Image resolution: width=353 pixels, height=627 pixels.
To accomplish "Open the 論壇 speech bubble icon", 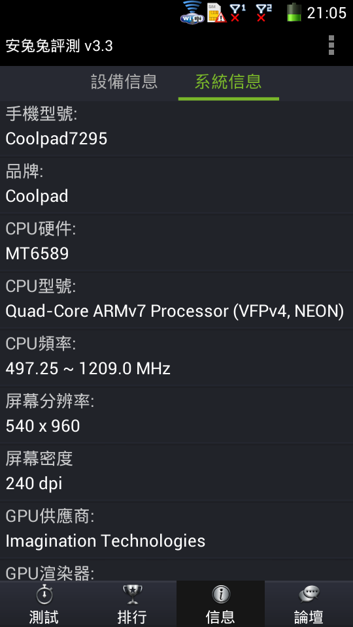I will pyautogui.click(x=309, y=595).
